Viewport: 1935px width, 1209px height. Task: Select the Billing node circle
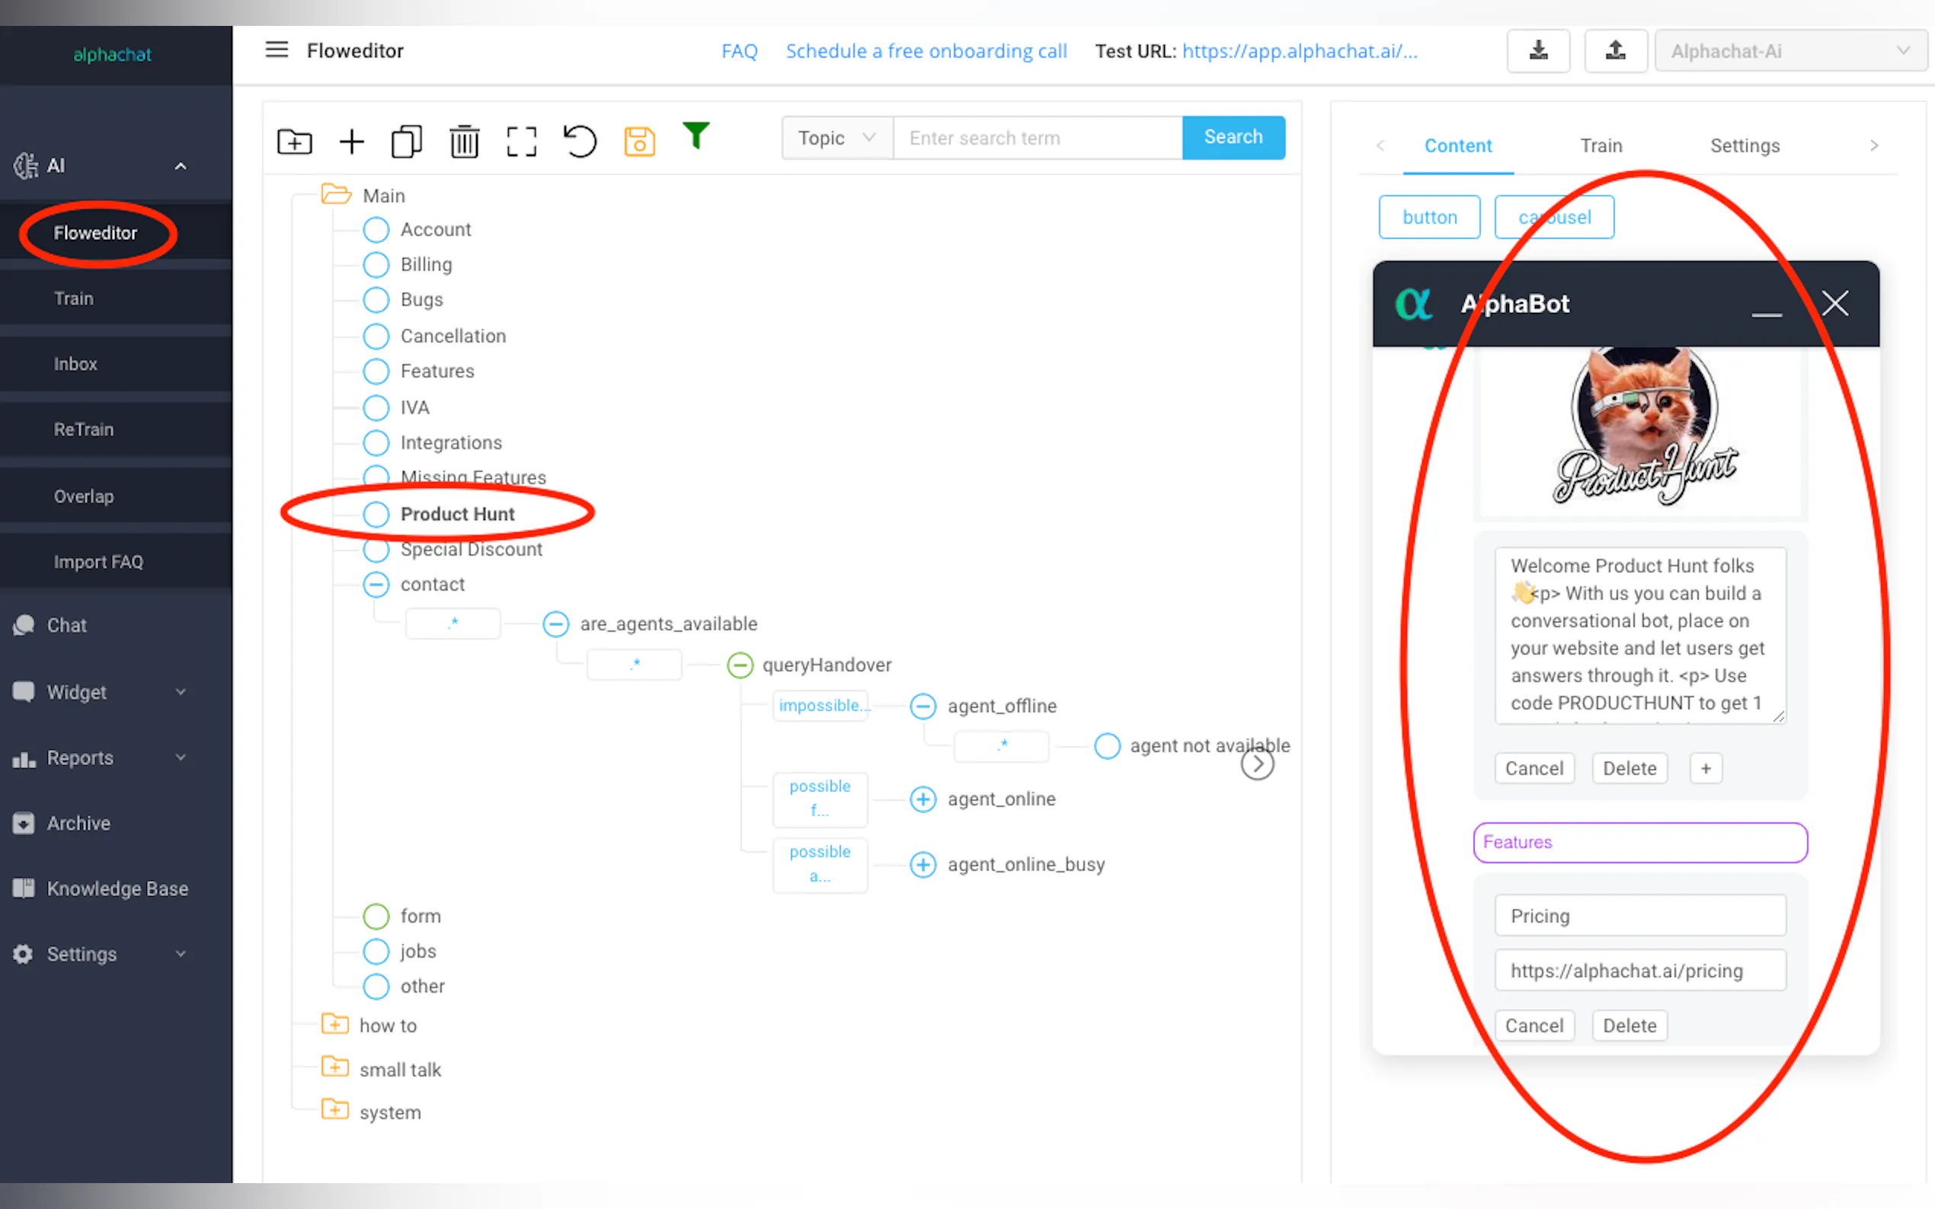(x=376, y=265)
